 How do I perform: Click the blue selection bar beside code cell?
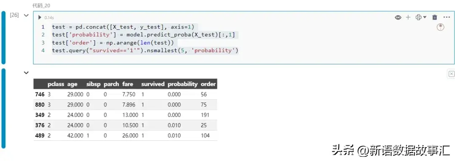point(3,38)
